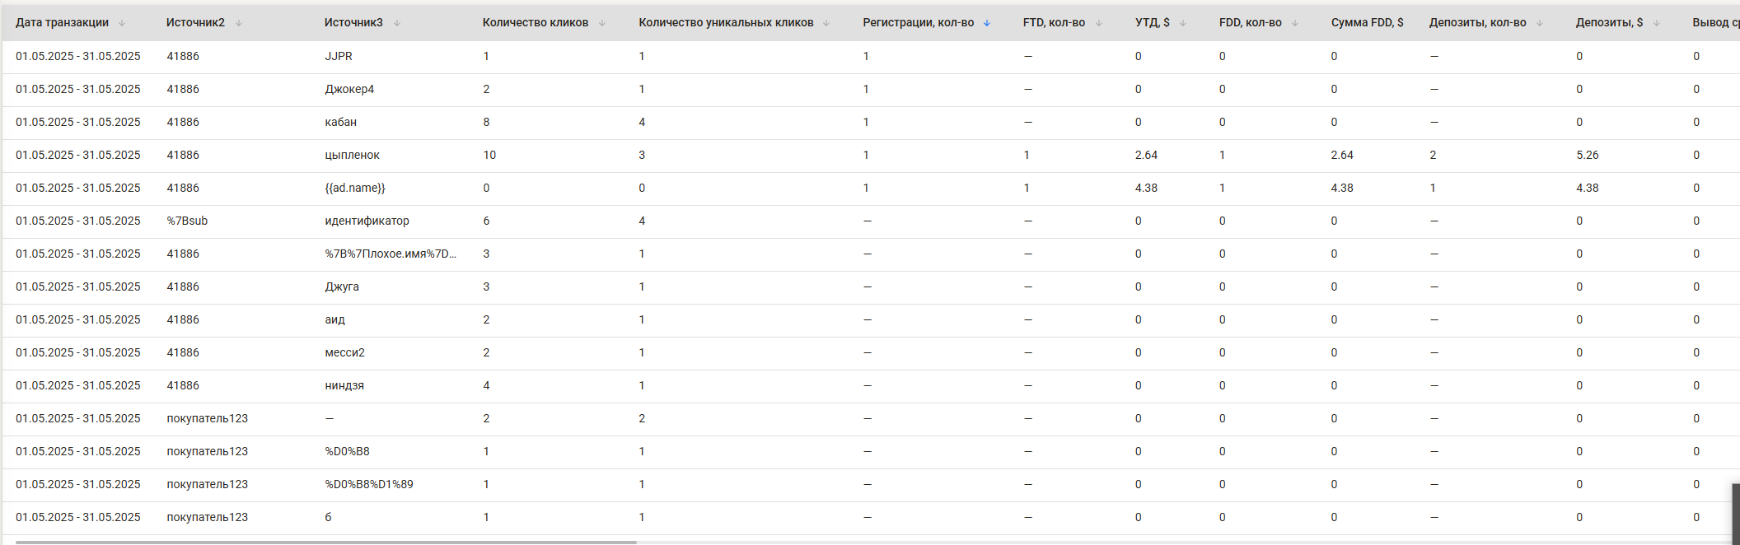Click sort arrow beside Депозиты, кол-во
Screen dimensions: 1740x545
[x=1540, y=23]
